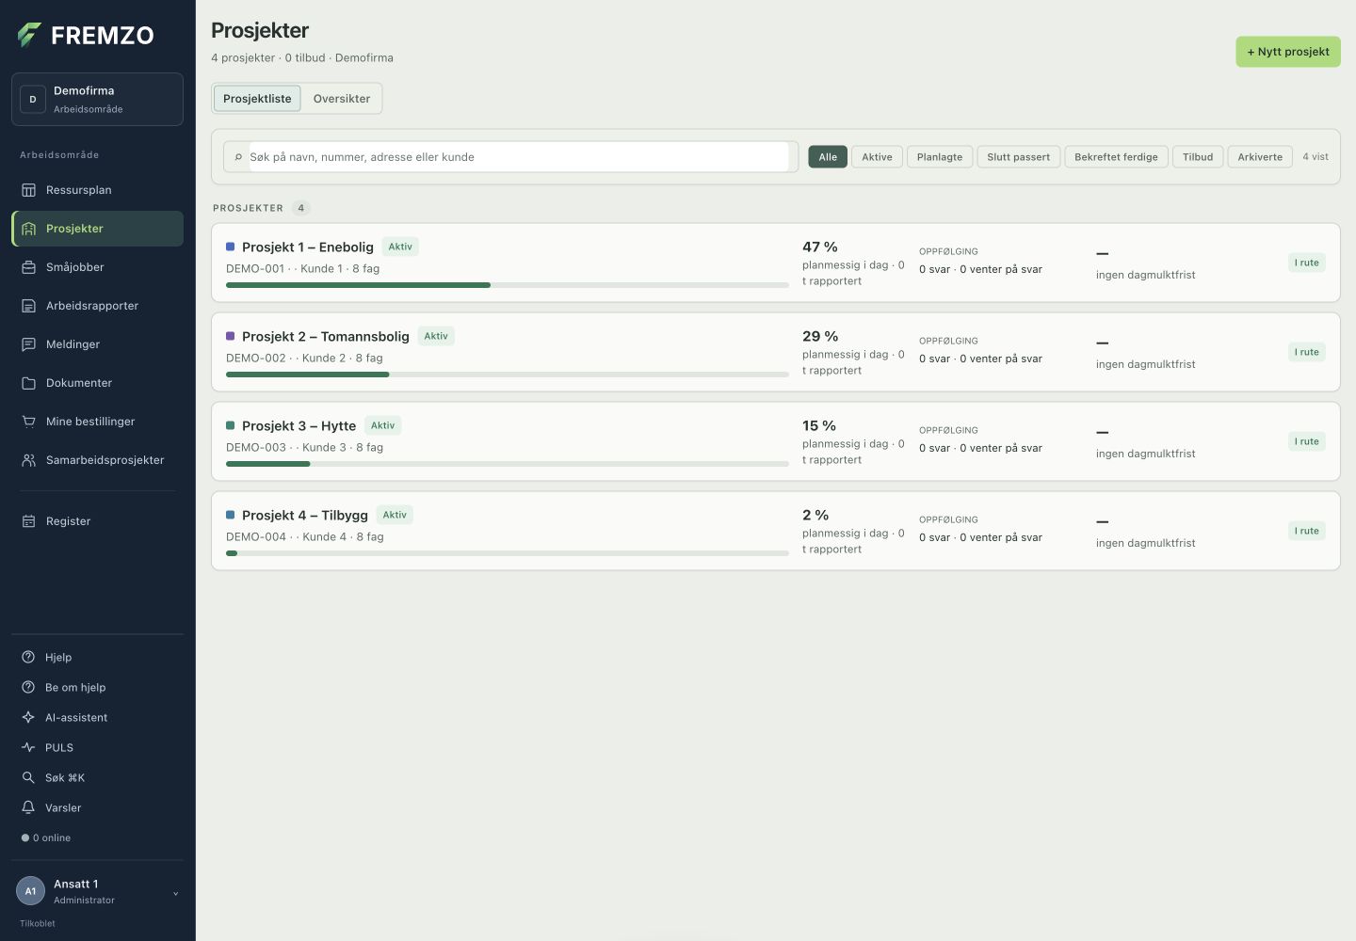Open Ressursplan via its grid icon
This screenshot has width=1356, height=941.
(28, 190)
